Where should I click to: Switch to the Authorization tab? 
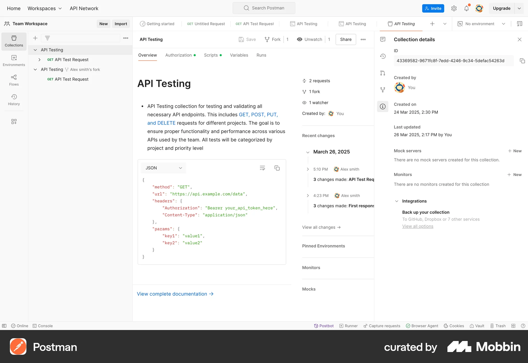(178, 55)
